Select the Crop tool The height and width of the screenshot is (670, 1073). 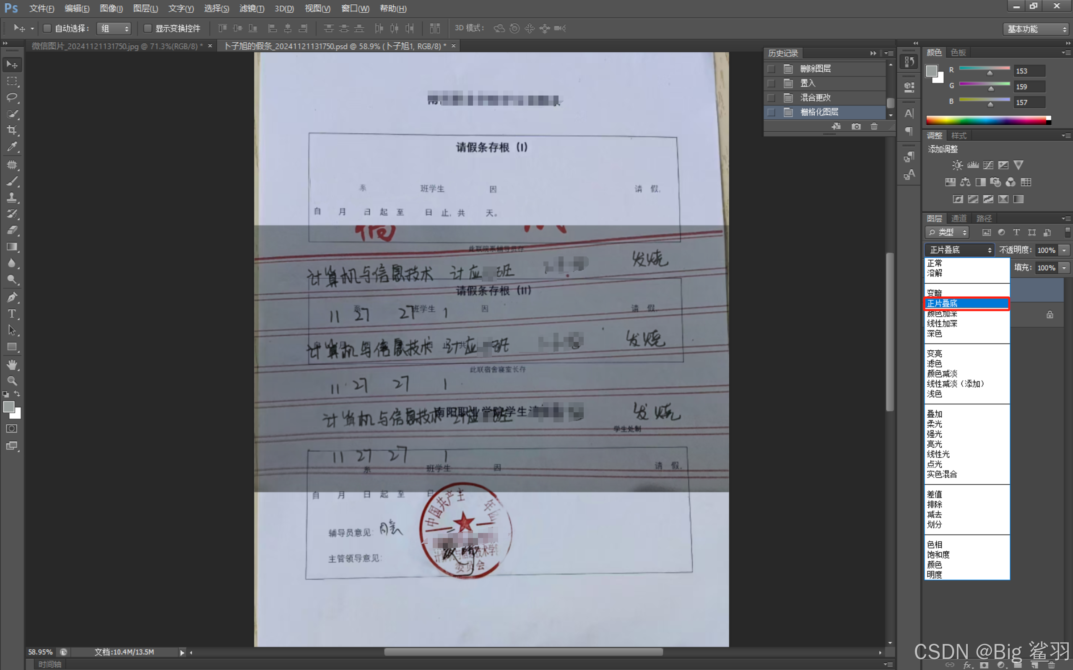(12, 130)
